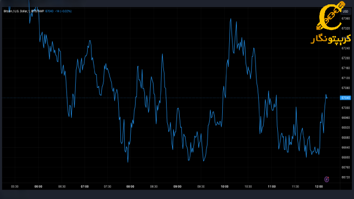354x199 pixels.
Task: Click the 11:30 time axis label
Action: click(295, 186)
